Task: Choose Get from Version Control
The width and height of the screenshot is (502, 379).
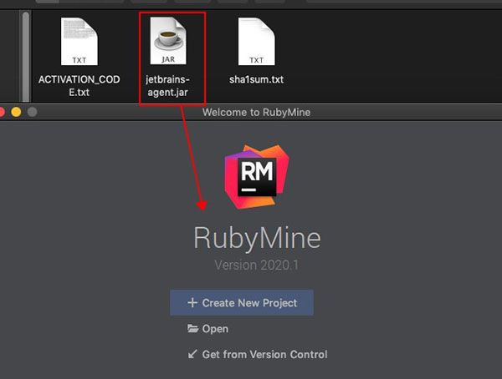Action: (x=258, y=355)
